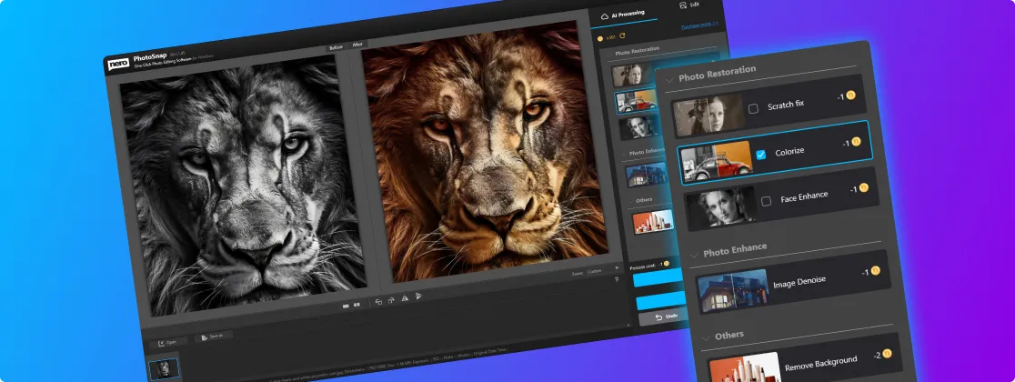Click the coin icon in the Remove Background row
This screenshot has height=382, width=1015.
pos(887,354)
